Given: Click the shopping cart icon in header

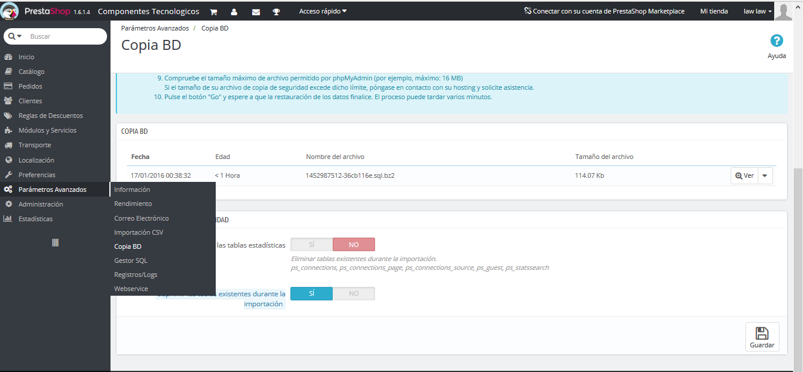Looking at the screenshot, I should (213, 12).
